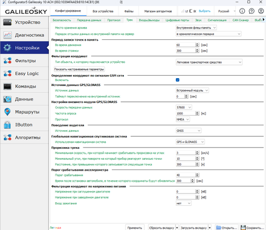
Task: Click the Показать настраиваемые параметры button
Action: point(79,69)
